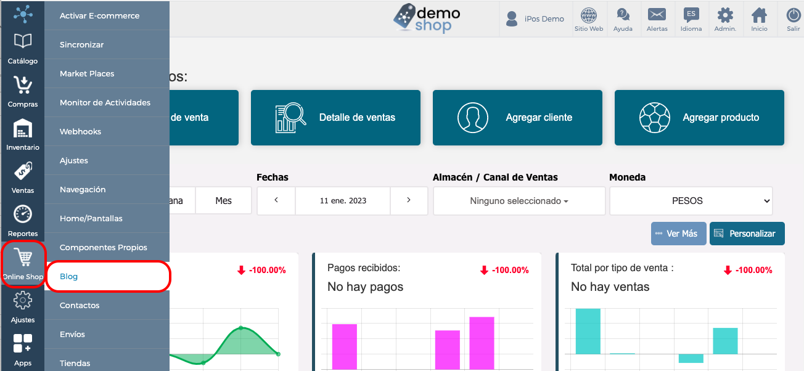Click the tallest cyan bar in ventas chart
The width and height of the screenshot is (804, 371).
click(x=588, y=332)
